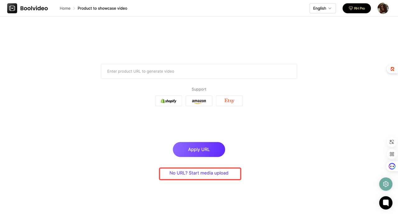This screenshot has height=215, width=398.
Task: Click the Boolvideo brand name text
Action: pos(34,8)
